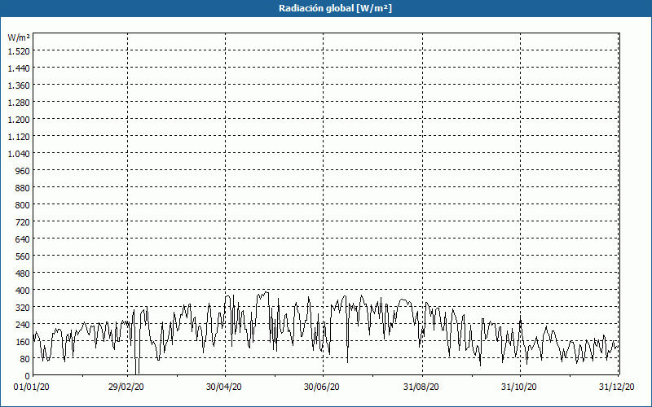Click the 800 y-axis label
The height and width of the screenshot is (407, 652).
pyautogui.click(x=23, y=205)
